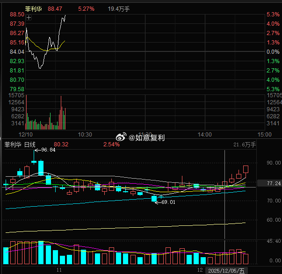Click the 2025/12/05/五 crosshair date tag
Screen dimensions: 282x274
point(226,271)
